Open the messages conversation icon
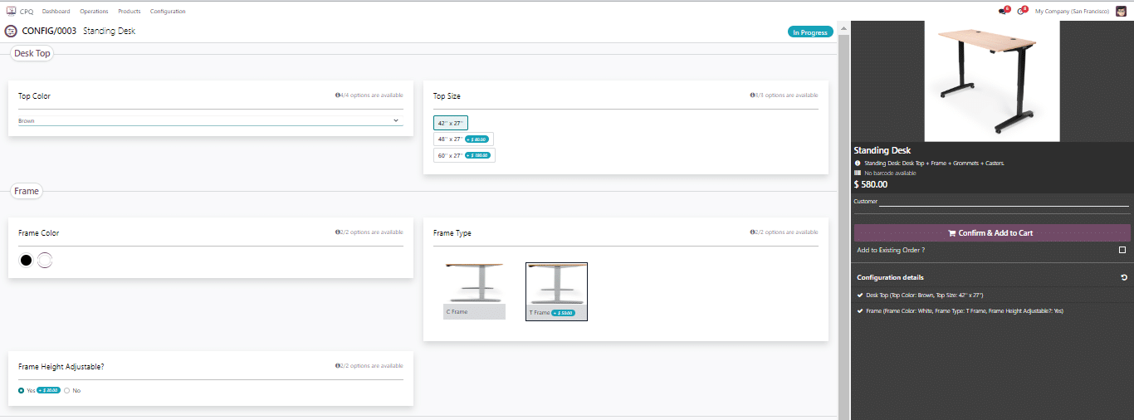Image resolution: width=1134 pixels, height=420 pixels. point(1003,12)
